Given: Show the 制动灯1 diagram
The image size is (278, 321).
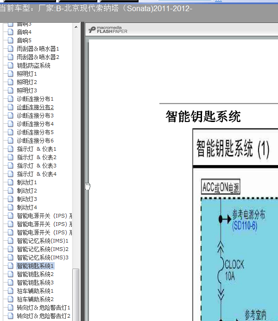Looking at the screenshot, I should (27, 182).
